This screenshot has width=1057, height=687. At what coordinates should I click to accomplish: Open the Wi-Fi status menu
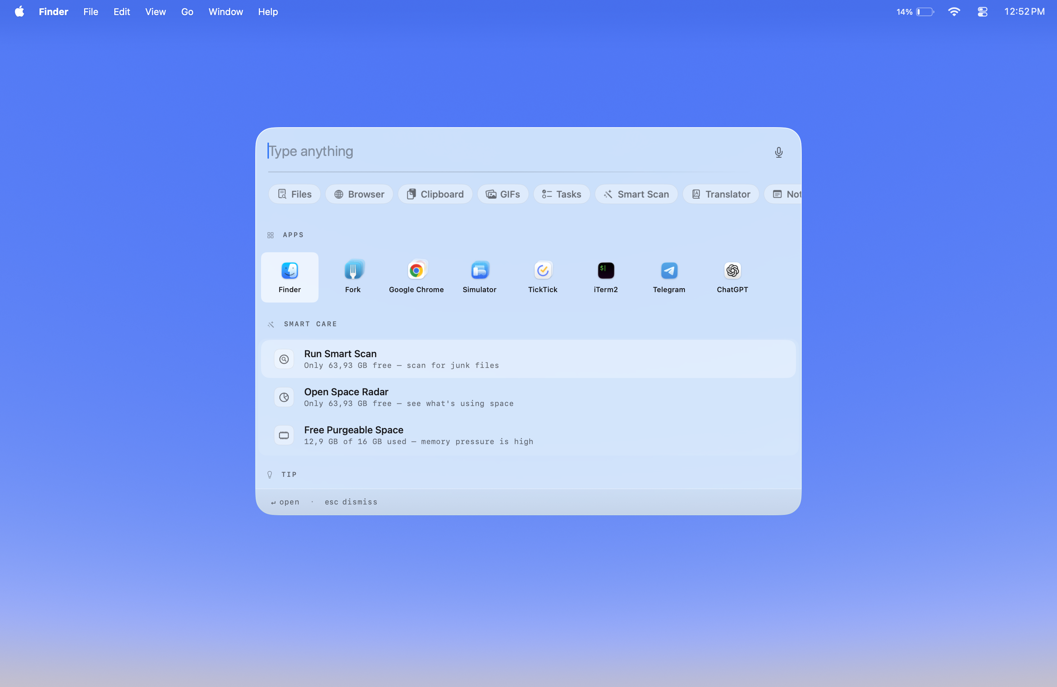(954, 12)
